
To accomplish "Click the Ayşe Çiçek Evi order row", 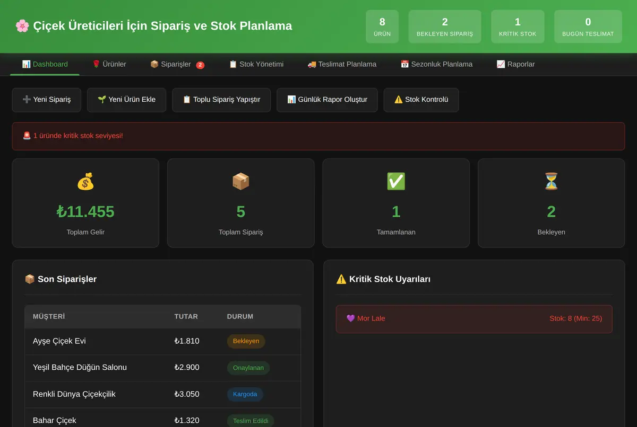I will pos(162,341).
